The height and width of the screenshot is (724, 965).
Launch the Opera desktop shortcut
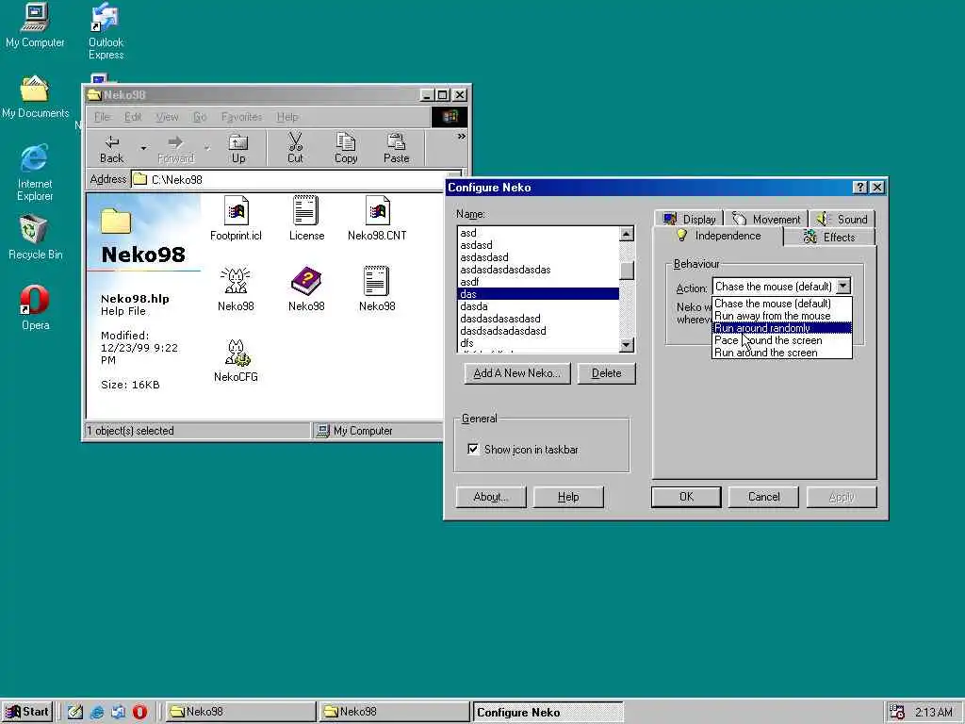pyautogui.click(x=35, y=308)
